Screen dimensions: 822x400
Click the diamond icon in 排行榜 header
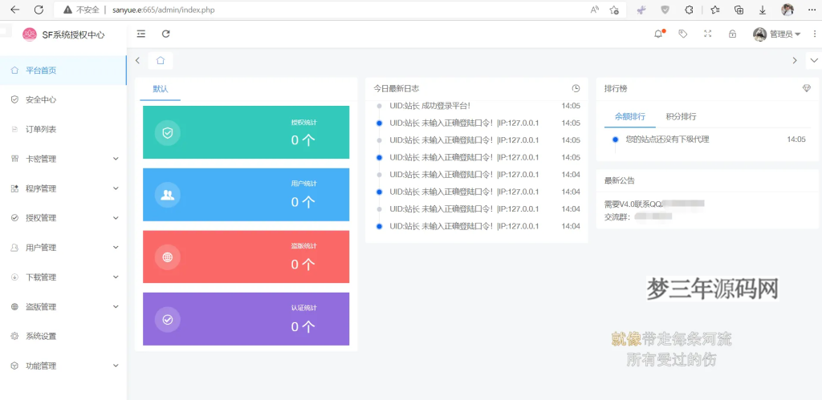point(806,88)
